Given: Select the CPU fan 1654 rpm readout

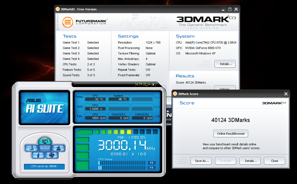Looking at the screenshot, I should coord(95,118).
